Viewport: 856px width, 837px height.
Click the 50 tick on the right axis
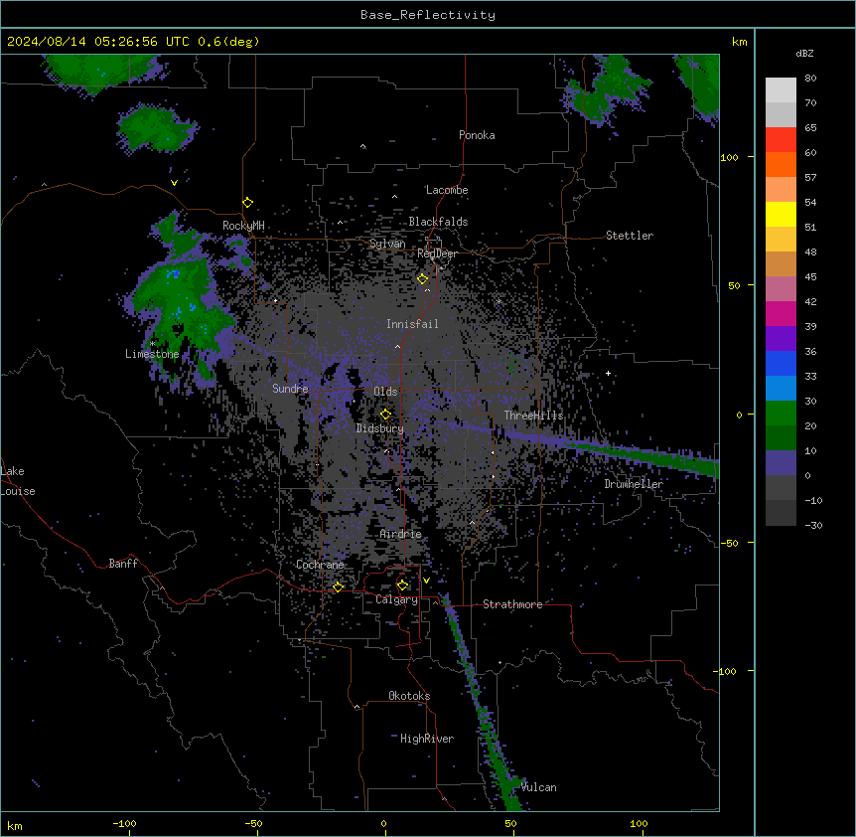click(734, 285)
